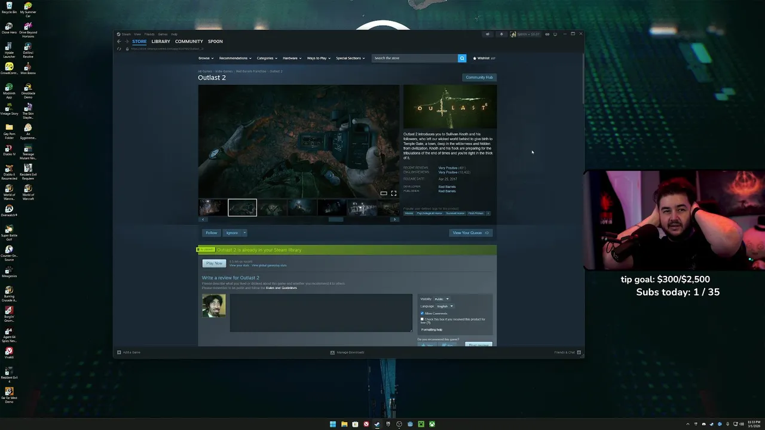Image resolution: width=765 pixels, height=430 pixels.
Task: Expand the Browse store menu
Action: 206,58
